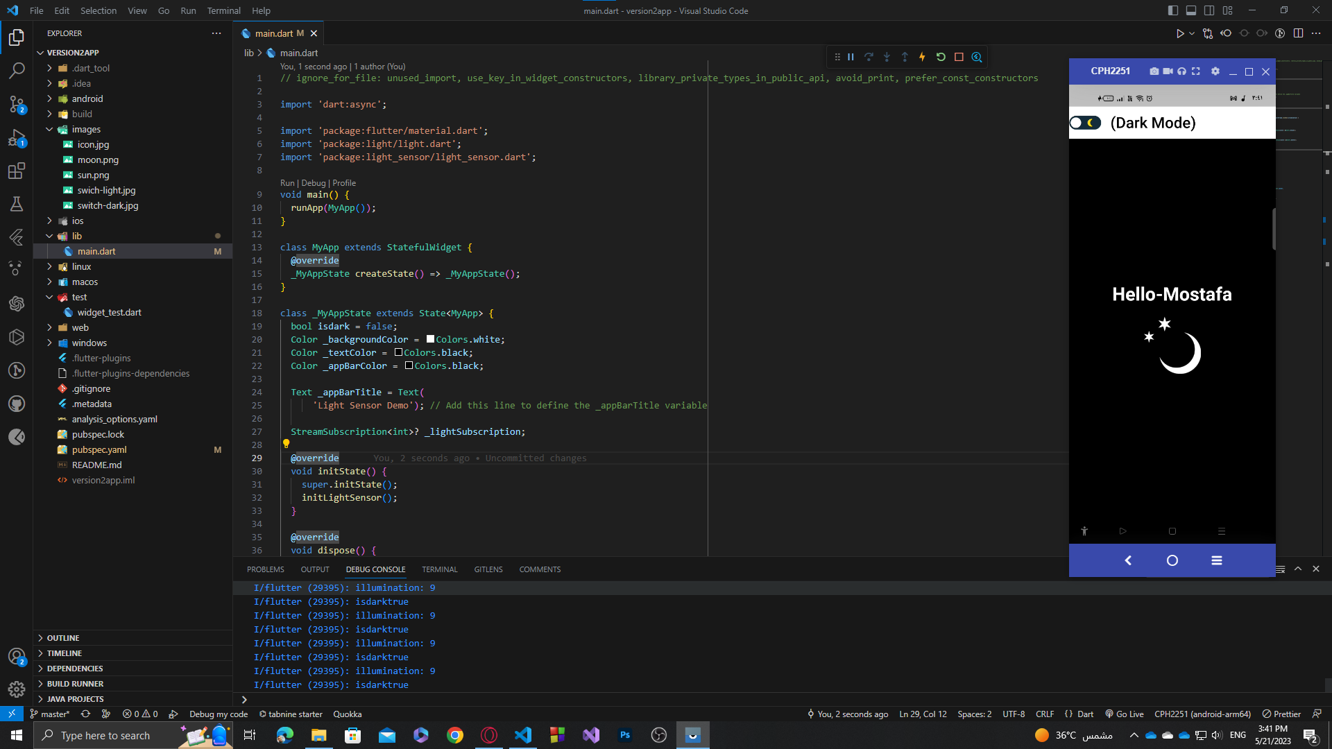Collapse the images folder in Explorer
The image size is (1332, 749).
tap(49, 129)
